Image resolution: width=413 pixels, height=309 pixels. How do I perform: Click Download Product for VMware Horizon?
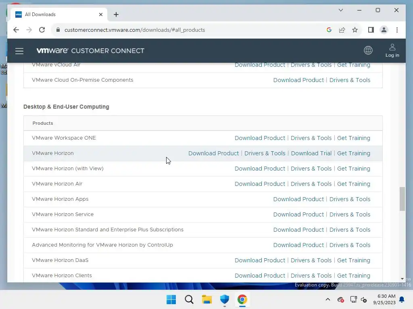click(x=213, y=153)
